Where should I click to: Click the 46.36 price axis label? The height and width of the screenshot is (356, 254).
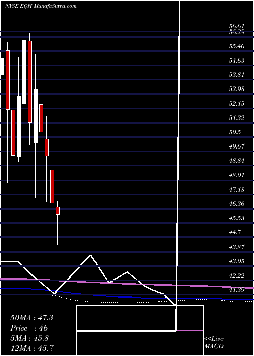click(x=236, y=203)
